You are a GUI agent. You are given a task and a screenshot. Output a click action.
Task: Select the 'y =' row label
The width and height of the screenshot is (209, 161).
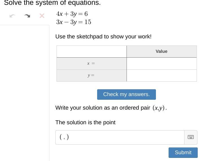91,75
